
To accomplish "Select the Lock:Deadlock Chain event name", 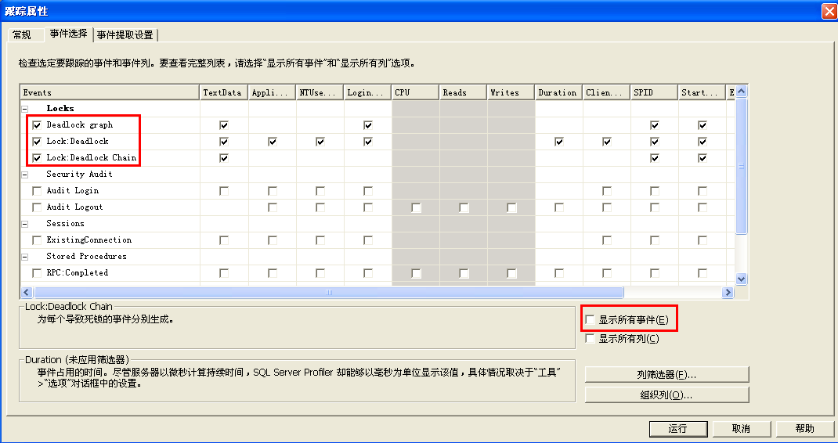I will coord(92,157).
